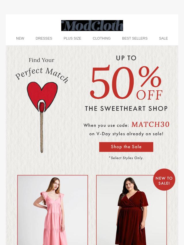This screenshot has width=184, height=245.
Task: Click the Select Styles Only disclaimer
Action: (x=126, y=158)
